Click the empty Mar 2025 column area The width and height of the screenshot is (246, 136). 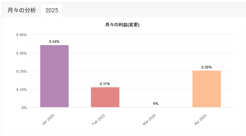156,70
